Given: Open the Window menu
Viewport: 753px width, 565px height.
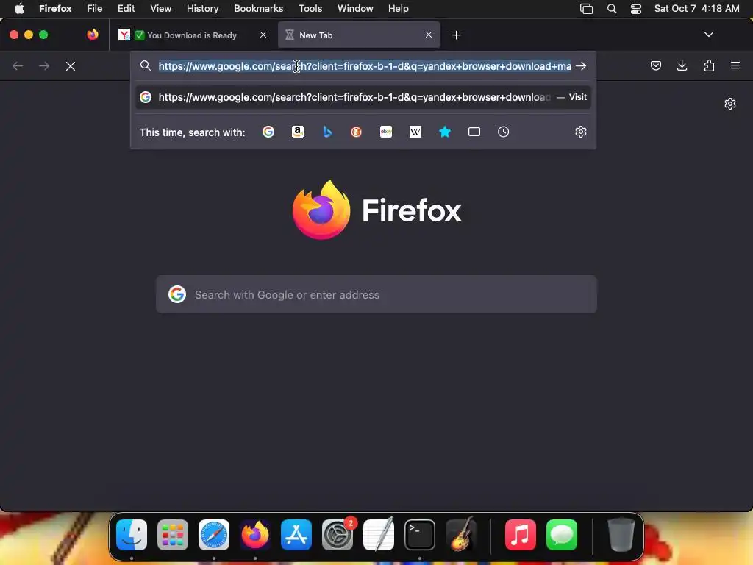Looking at the screenshot, I should click(355, 8).
